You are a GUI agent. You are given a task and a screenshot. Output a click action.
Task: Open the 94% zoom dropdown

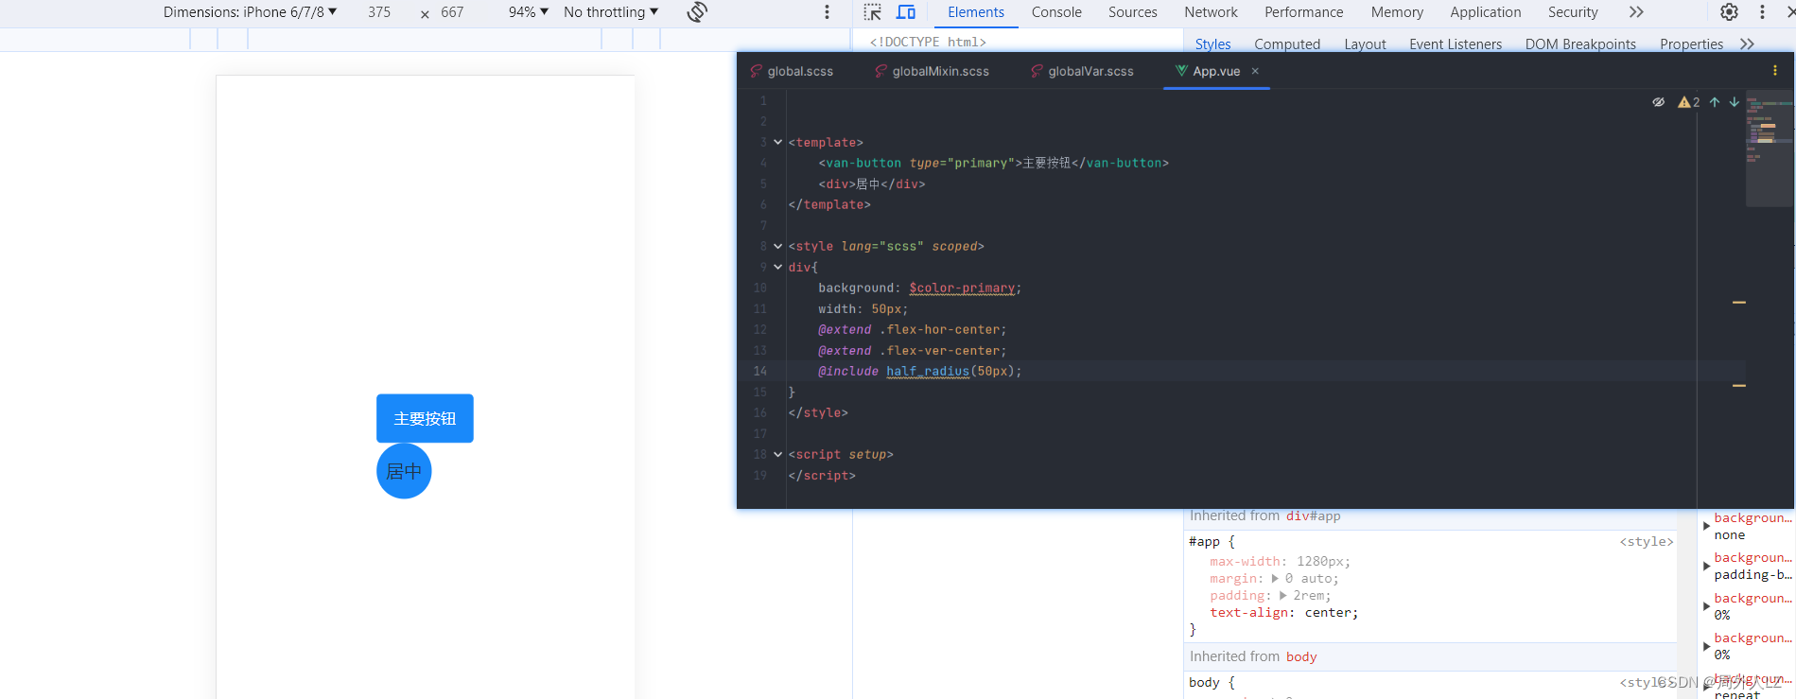528,12
